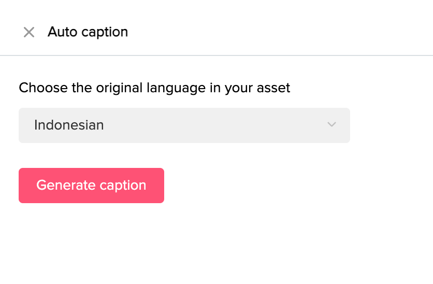Click the 'Auto caption' header text
This screenshot has height=284, width=433.
[x=88, y=32]
